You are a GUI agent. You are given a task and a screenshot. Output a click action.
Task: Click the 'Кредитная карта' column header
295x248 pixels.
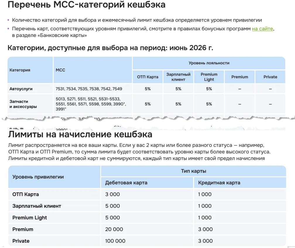coord(240,183)
